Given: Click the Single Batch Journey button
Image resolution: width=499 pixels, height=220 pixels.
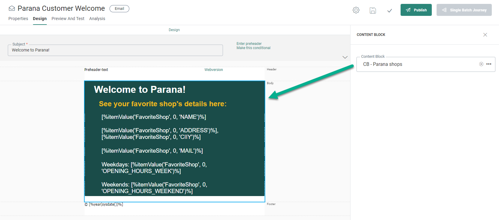Looking at the screenshot, I should pyautogui.click(x=464, y=10).
